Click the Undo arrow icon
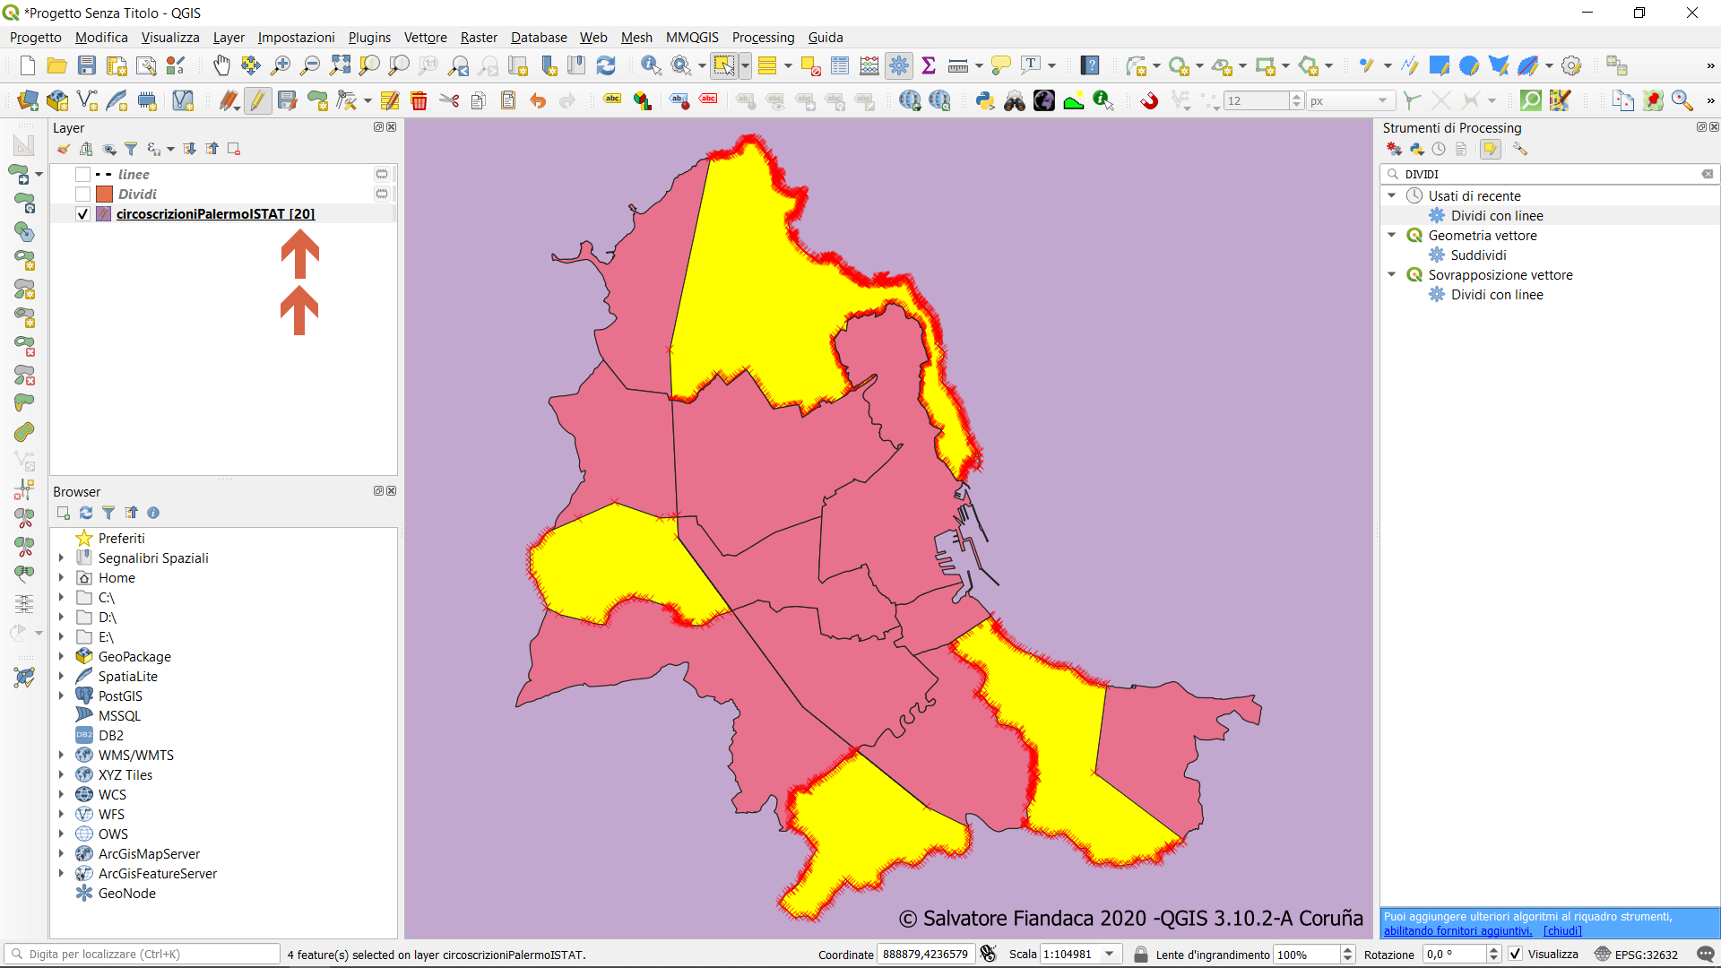Screen dimensions: 1721x968 538,100
